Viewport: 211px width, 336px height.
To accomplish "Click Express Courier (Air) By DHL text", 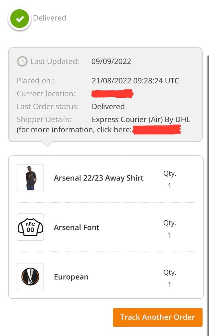I will (x=141, y=119).
